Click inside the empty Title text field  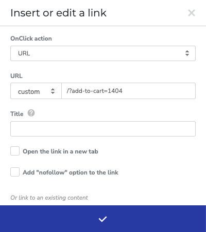[x=103, y=129]
